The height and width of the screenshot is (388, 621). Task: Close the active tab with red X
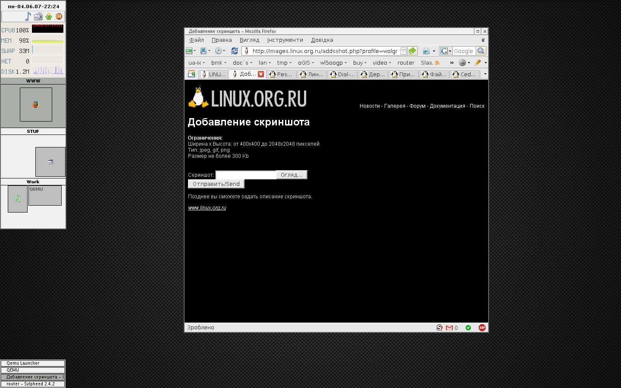(261, 74)
